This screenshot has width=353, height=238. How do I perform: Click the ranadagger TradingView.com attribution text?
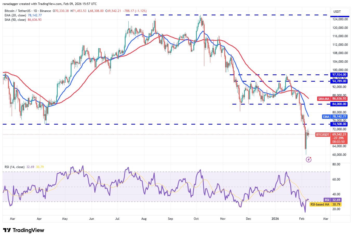pyautogui.click(x=50, y=4)
